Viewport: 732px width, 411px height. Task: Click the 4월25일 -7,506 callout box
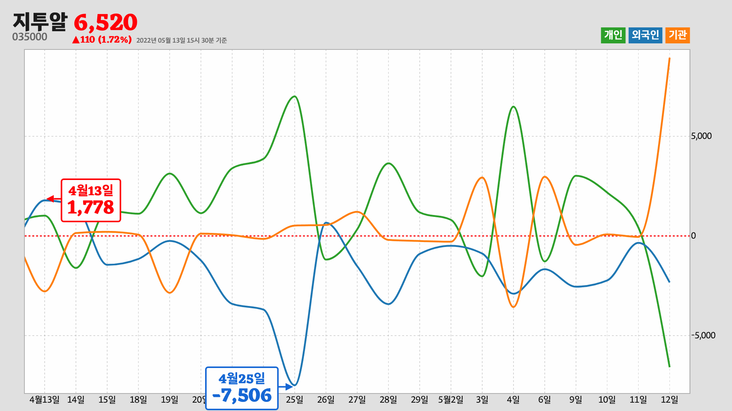click(242, 389)
